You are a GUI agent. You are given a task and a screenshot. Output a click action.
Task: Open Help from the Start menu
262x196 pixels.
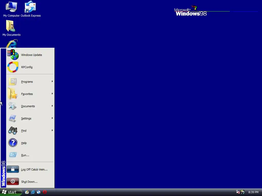click(30, 143)
